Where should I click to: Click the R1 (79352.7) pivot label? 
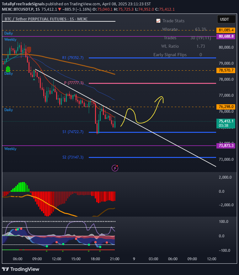coord(73,58)
